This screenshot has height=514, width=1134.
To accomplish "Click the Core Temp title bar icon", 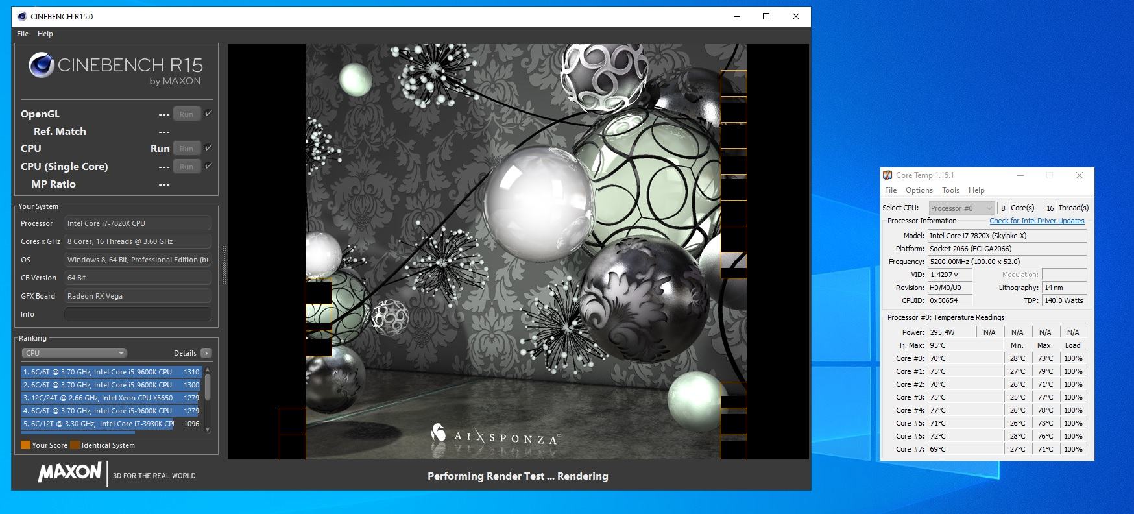I will (888, 175).
